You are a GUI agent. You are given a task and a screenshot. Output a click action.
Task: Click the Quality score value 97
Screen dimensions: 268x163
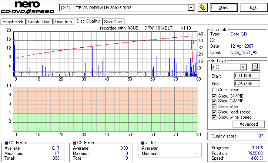point(261,136)
